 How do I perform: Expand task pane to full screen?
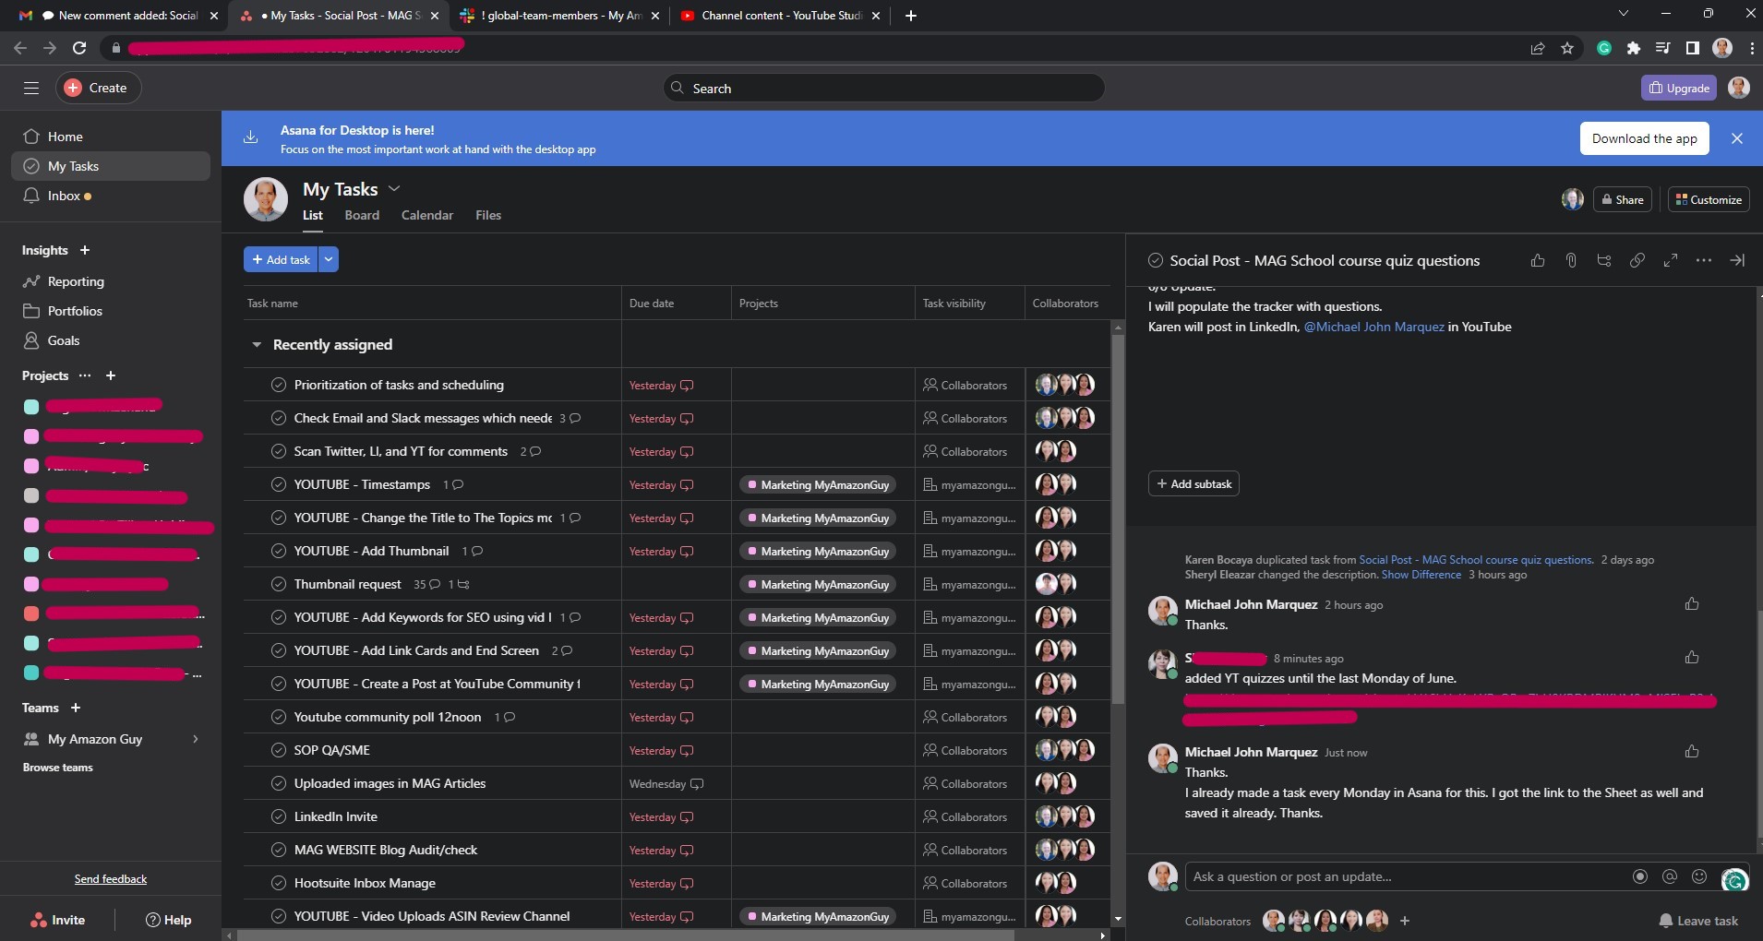click(x=1671, y=261)
